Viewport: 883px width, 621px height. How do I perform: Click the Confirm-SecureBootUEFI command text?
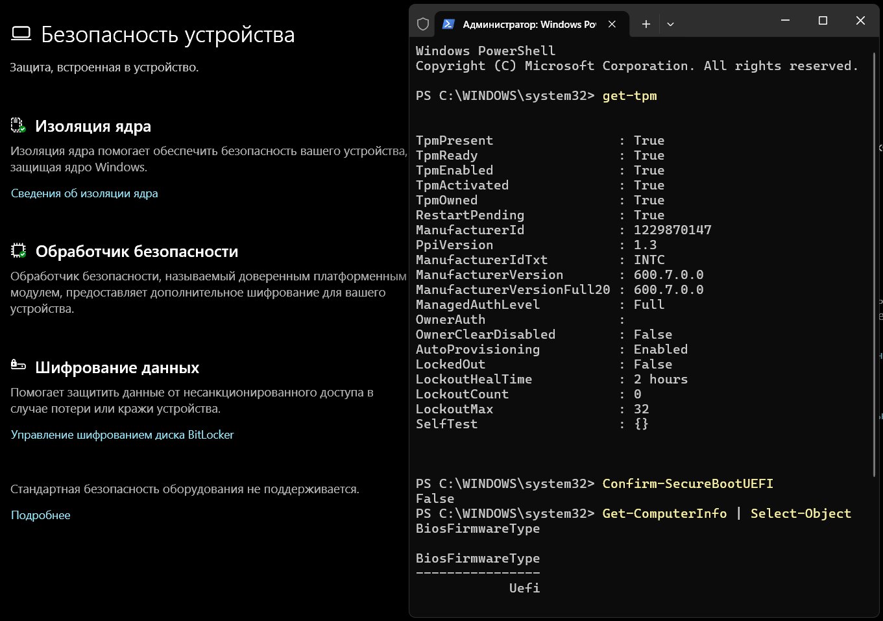688,484
